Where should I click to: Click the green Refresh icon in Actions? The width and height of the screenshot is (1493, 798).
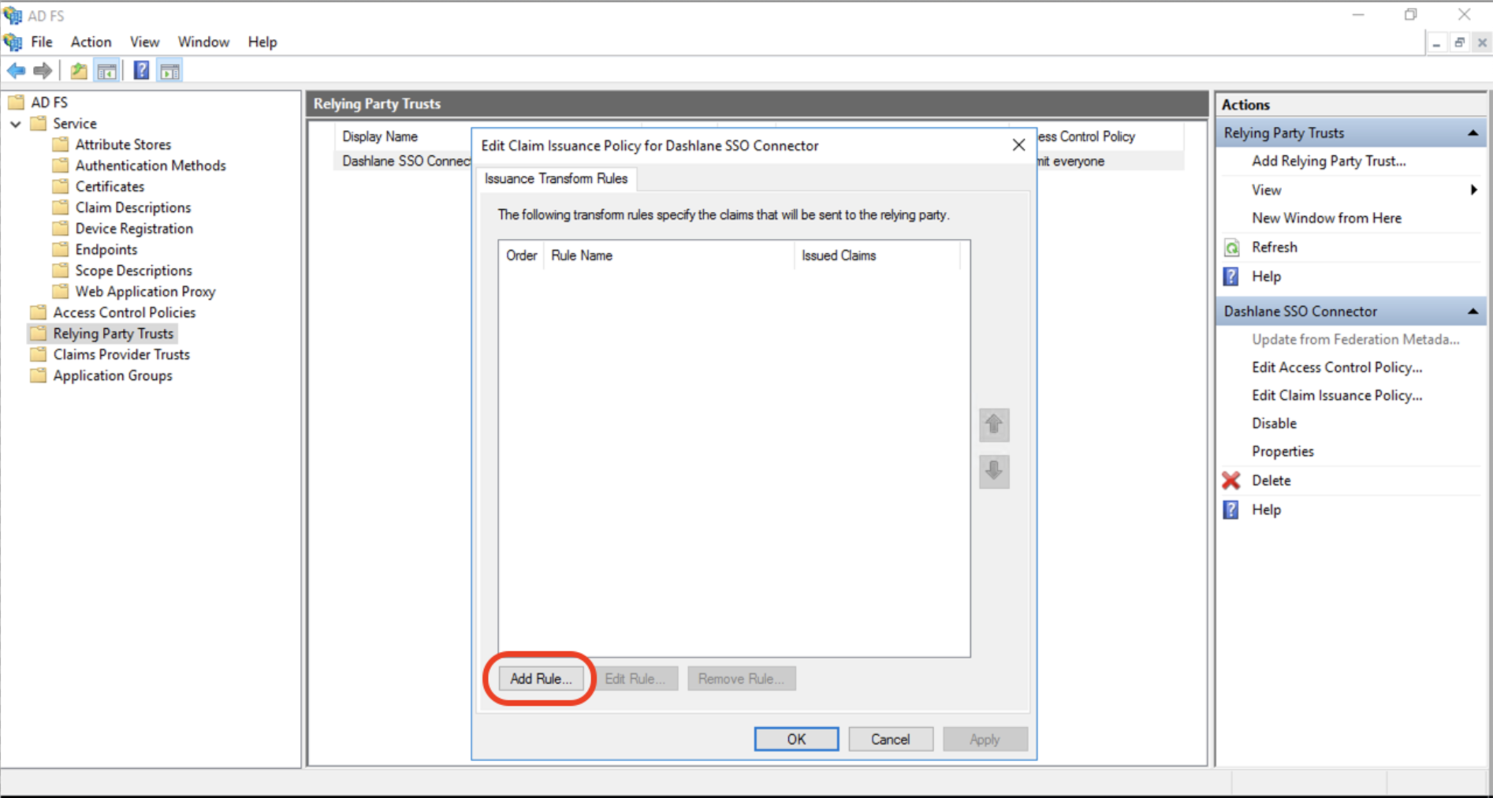tap(1231, 248)
